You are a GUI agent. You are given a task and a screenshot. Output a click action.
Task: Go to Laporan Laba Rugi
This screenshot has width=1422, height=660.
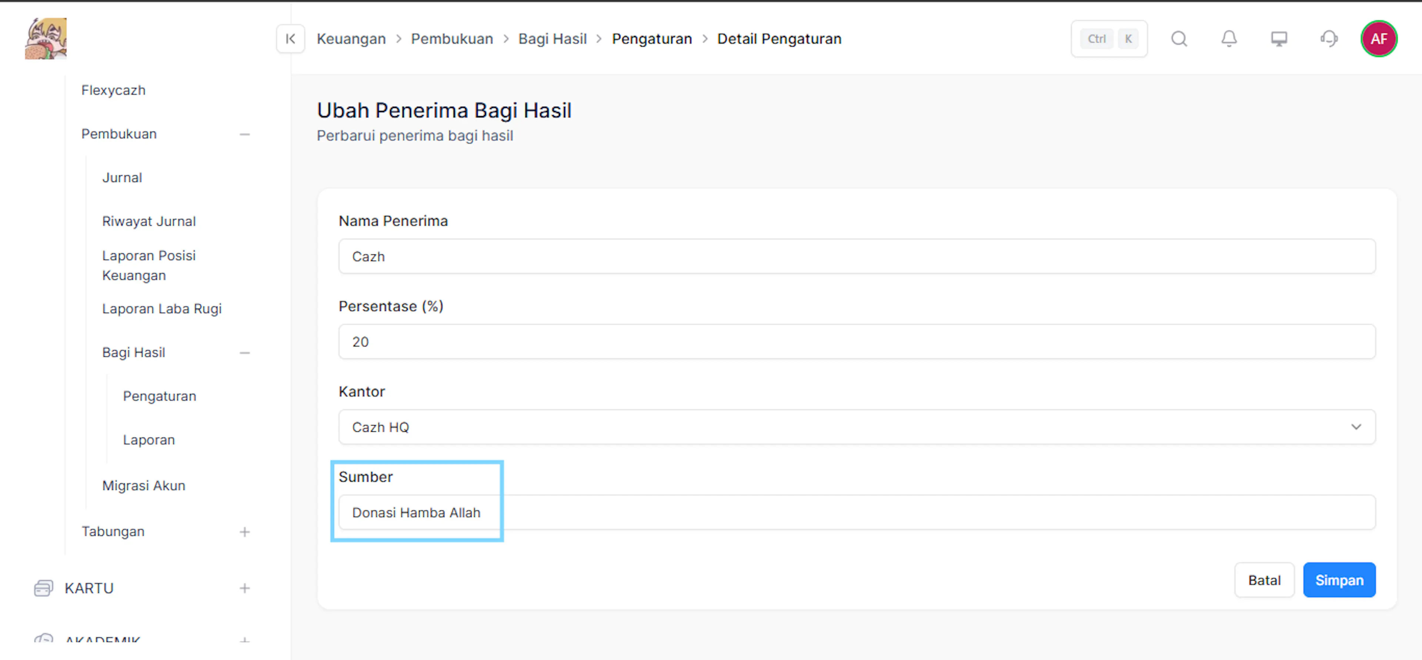[x=162, y=309]
